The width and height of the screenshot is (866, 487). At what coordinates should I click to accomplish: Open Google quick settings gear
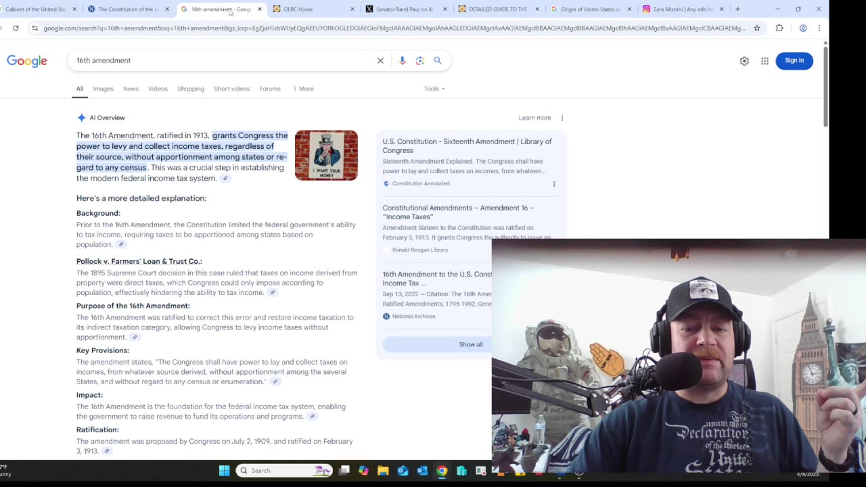[x=744, y=61]
